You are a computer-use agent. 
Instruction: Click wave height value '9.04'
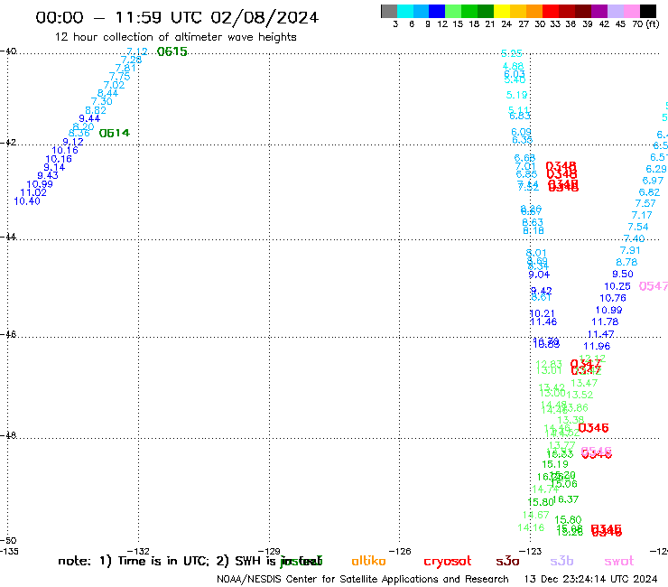[539, 275]
